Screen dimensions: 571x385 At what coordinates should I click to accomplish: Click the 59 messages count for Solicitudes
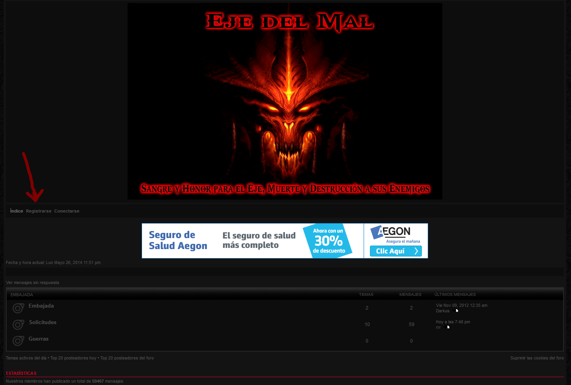pos(412,324)
